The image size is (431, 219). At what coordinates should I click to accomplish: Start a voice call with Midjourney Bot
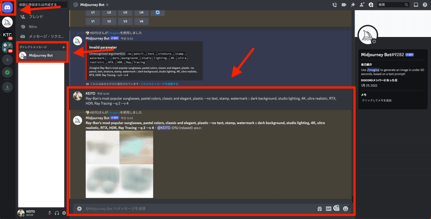(335, 5)
